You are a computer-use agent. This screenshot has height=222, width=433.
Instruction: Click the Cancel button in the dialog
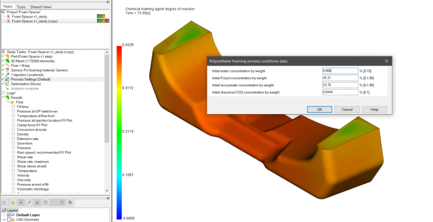click(x=347, y=109)
